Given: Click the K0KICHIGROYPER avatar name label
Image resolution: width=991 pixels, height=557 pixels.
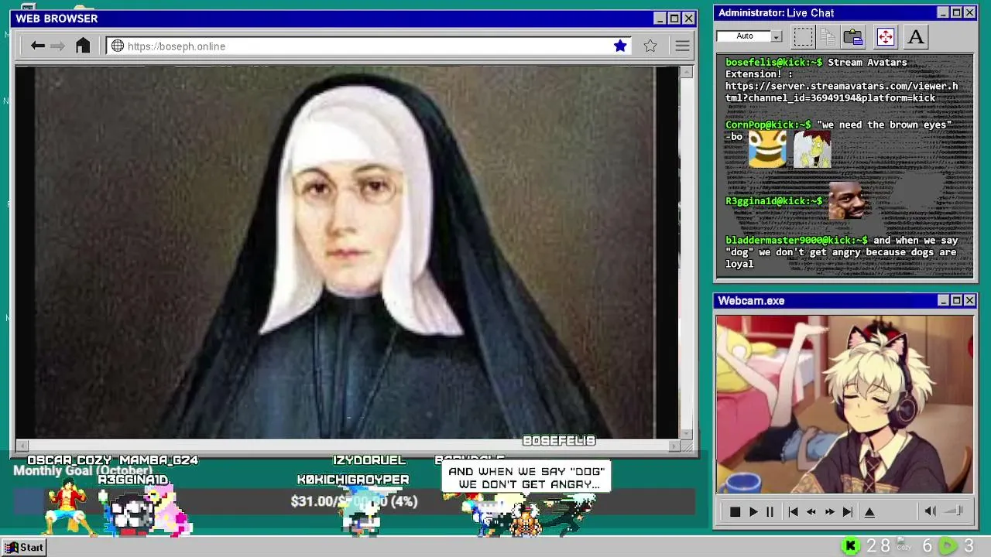Looking at the screenshot, I should tap(353, 480).
